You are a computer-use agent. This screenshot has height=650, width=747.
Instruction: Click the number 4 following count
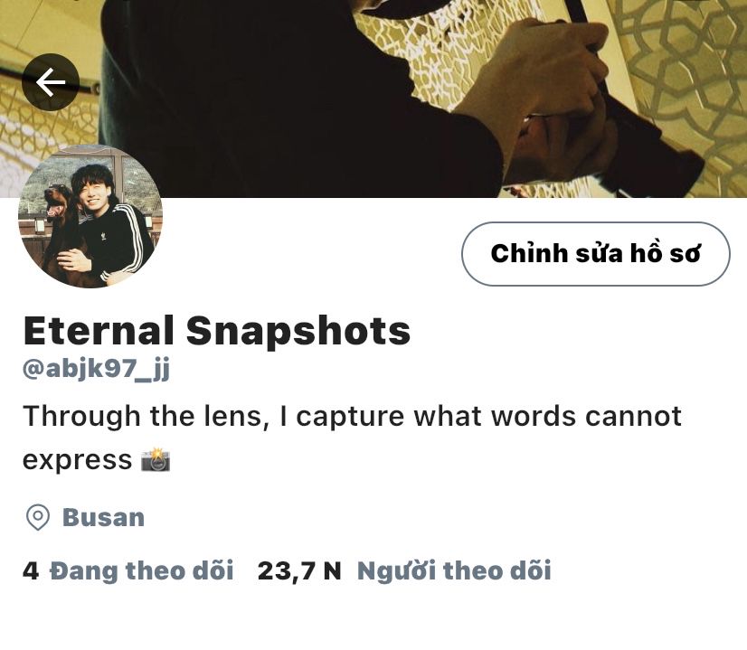click(31, 570)
